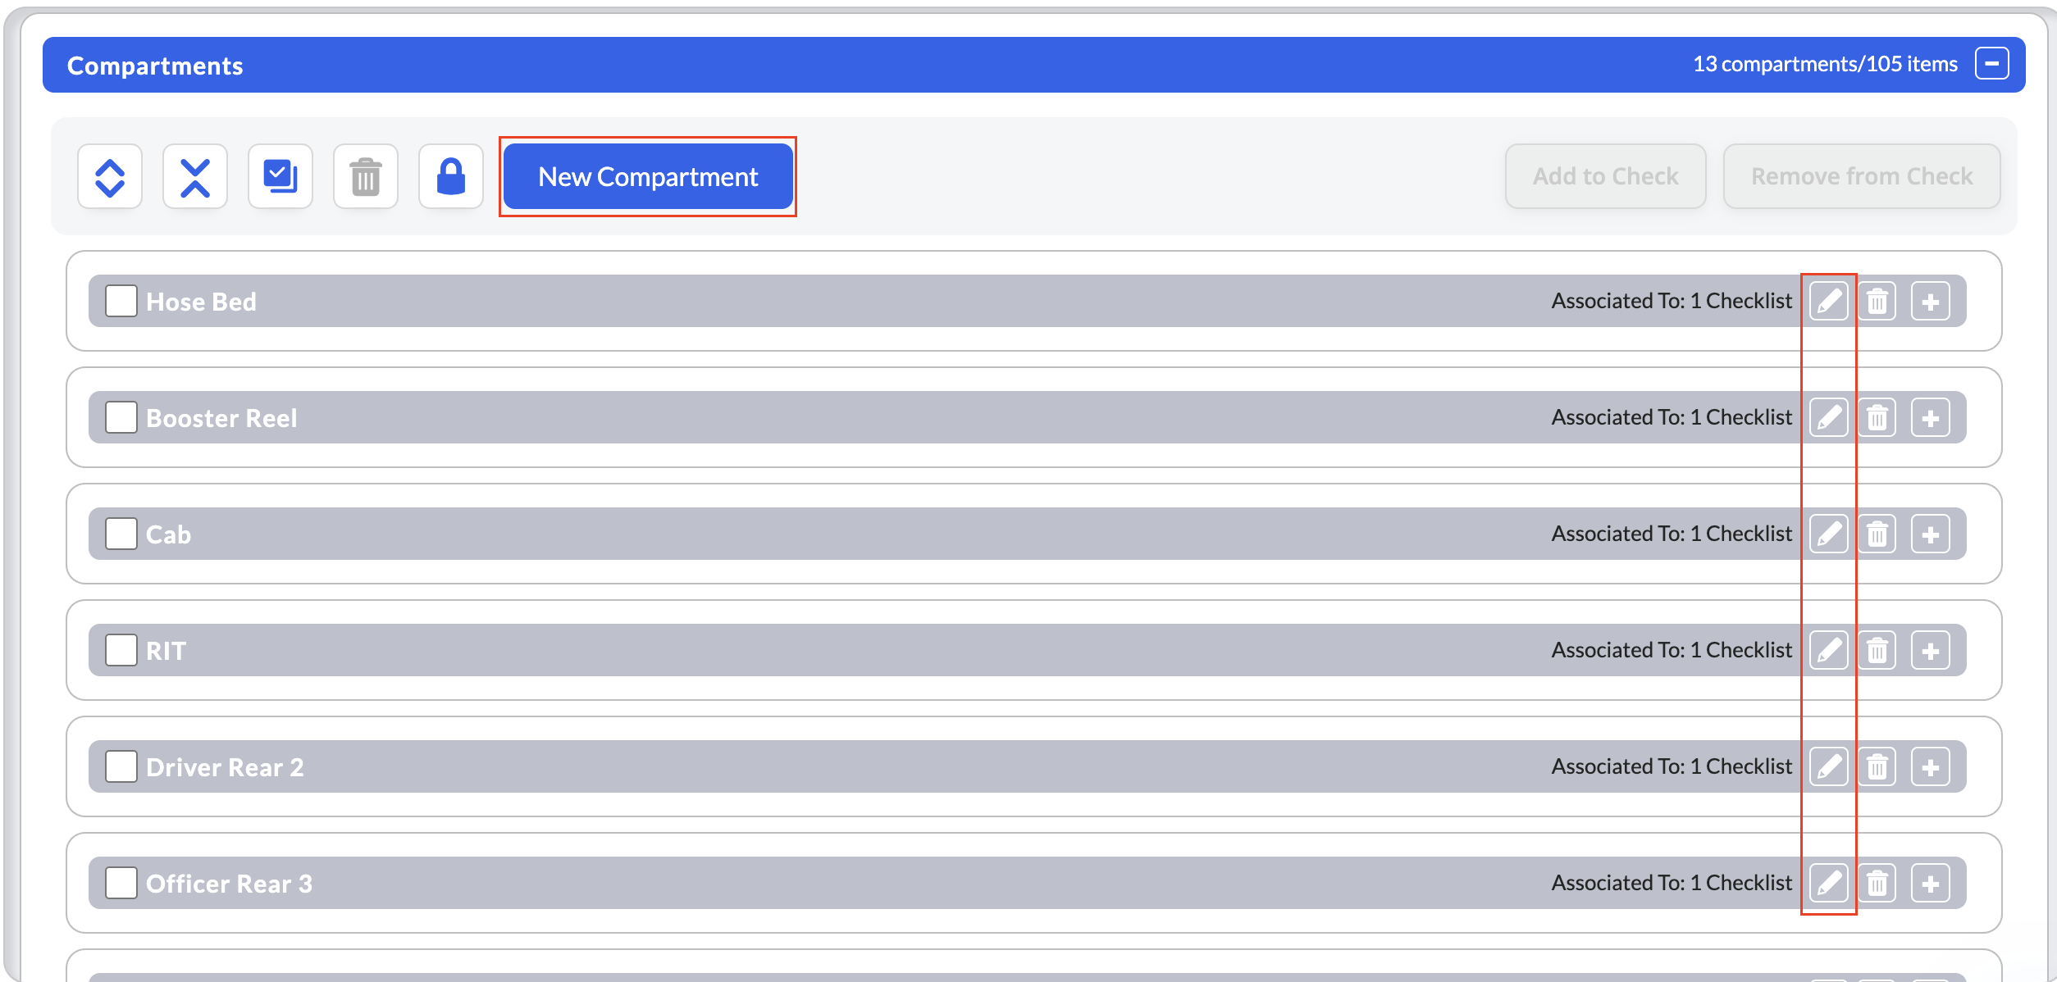2057x982 pixels.
Task: Add an item to Officer Rear 3
Action: (1931, 884)
